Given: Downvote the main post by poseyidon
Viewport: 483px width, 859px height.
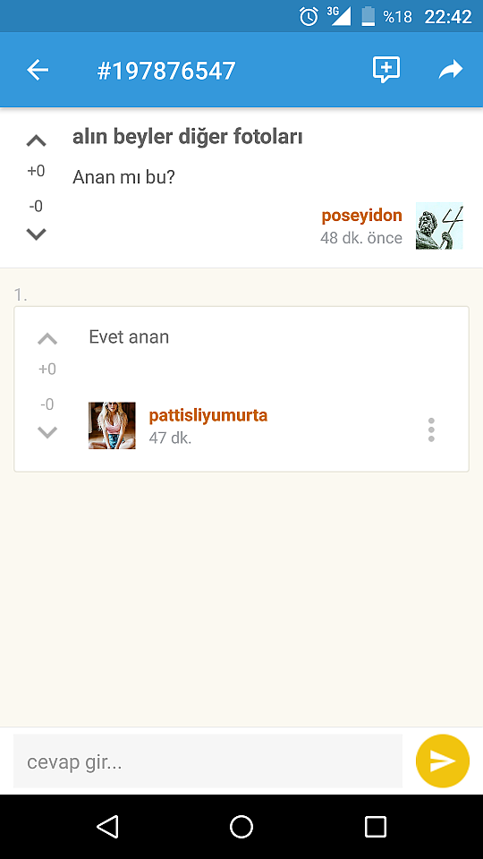Looking at the screenshot, I should point(36,234).
